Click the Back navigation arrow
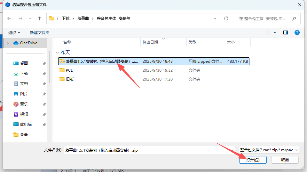Viewport: 307px width, 172px height. [9, 18]
